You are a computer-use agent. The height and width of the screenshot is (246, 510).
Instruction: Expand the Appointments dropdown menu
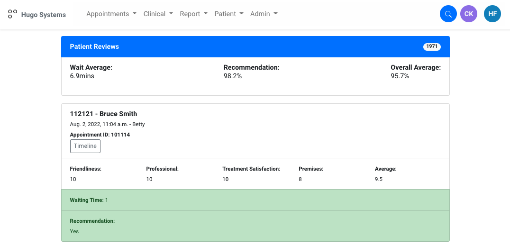coord(111,14)
